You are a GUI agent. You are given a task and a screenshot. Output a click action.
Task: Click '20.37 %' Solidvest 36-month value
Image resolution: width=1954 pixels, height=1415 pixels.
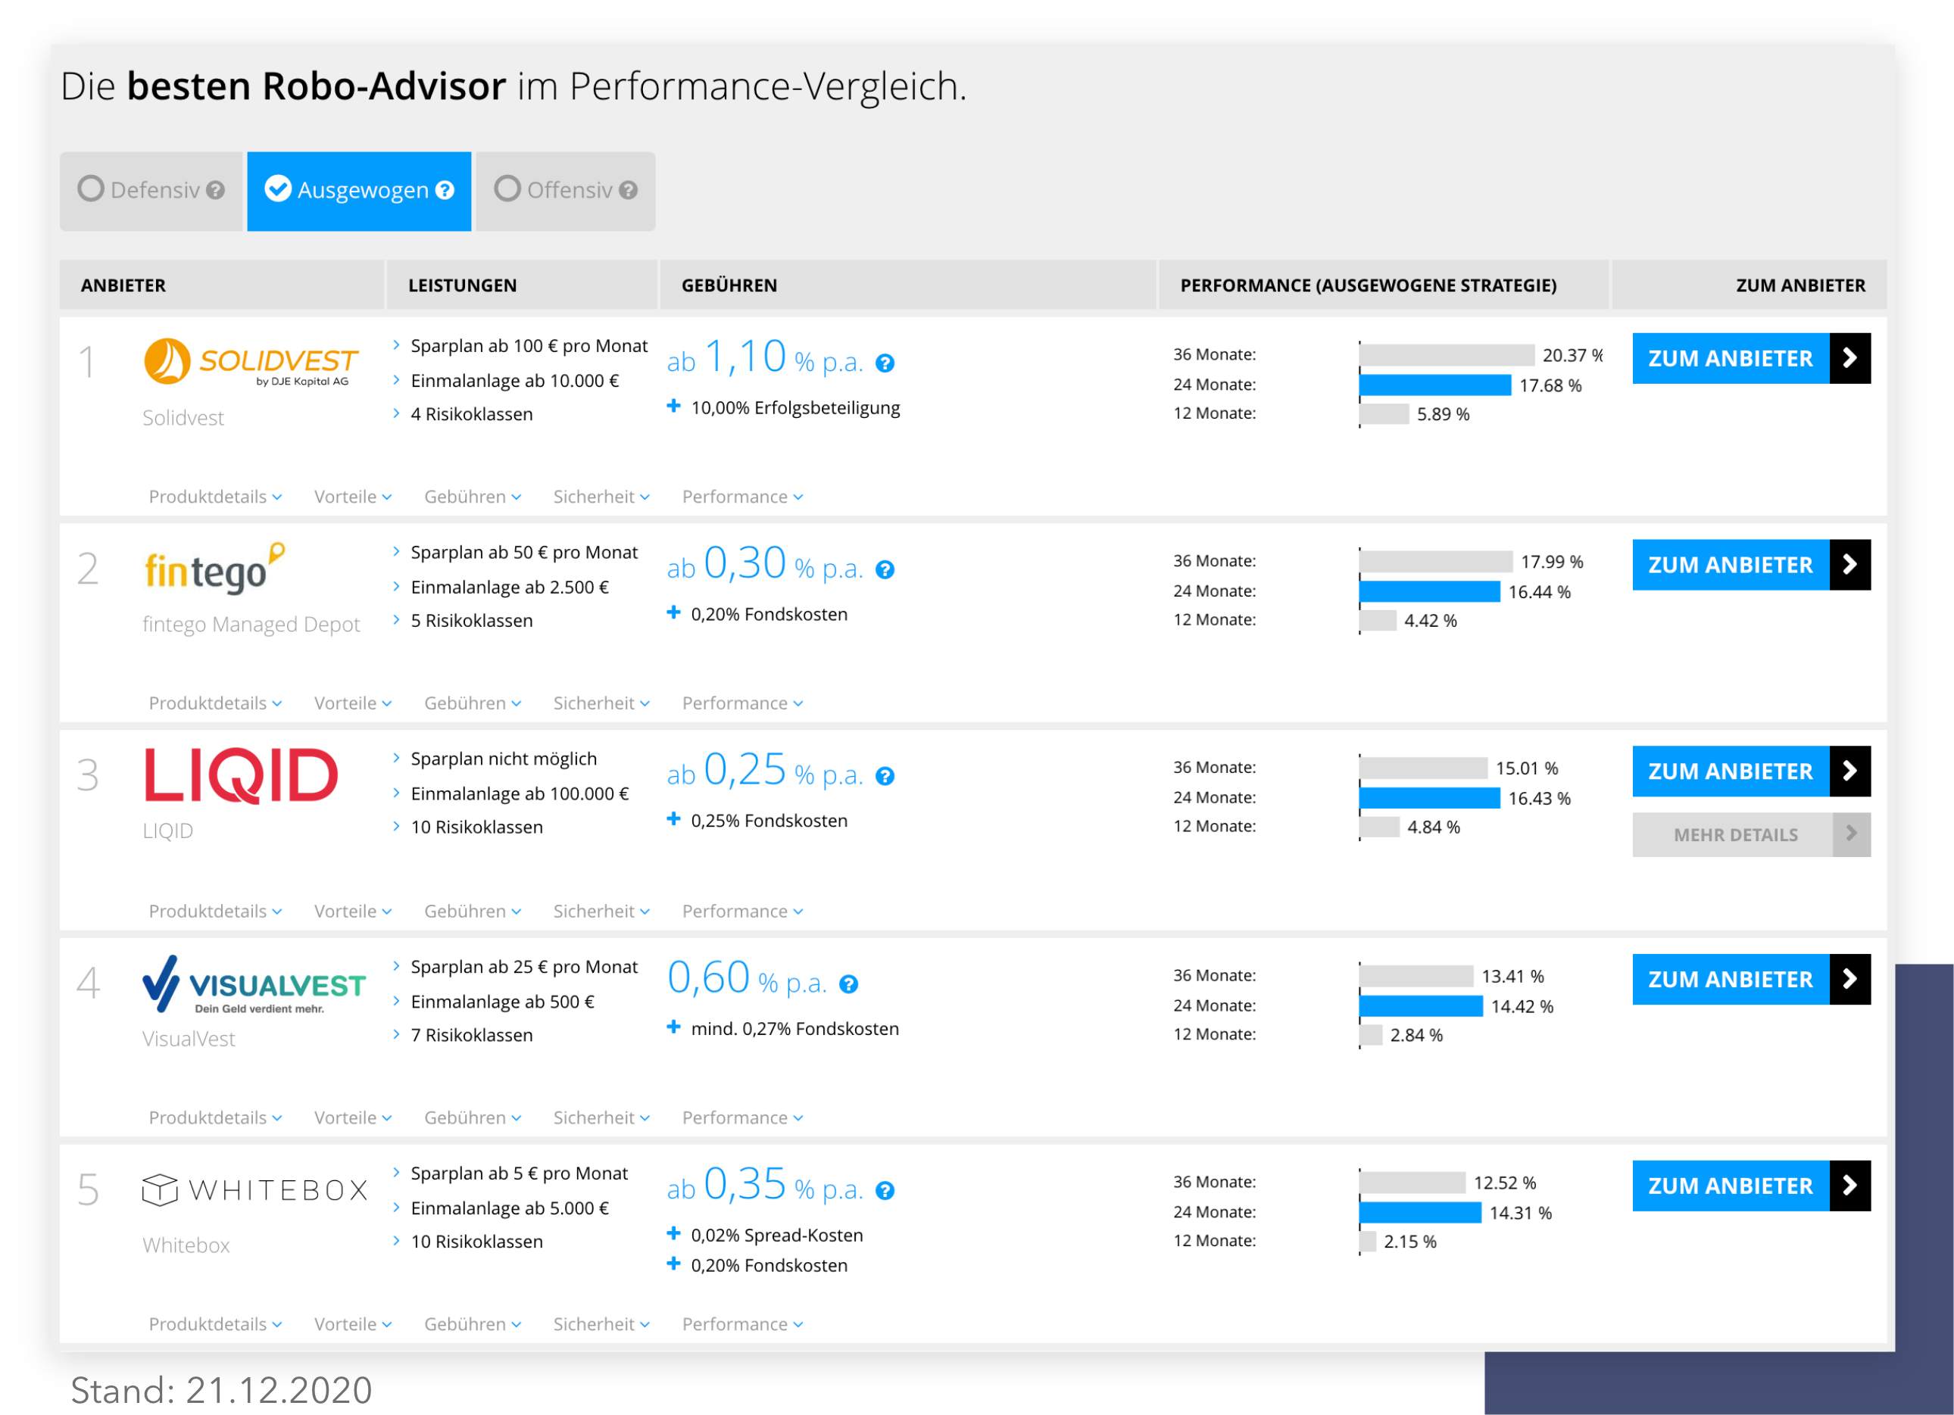coord(1572,356)
